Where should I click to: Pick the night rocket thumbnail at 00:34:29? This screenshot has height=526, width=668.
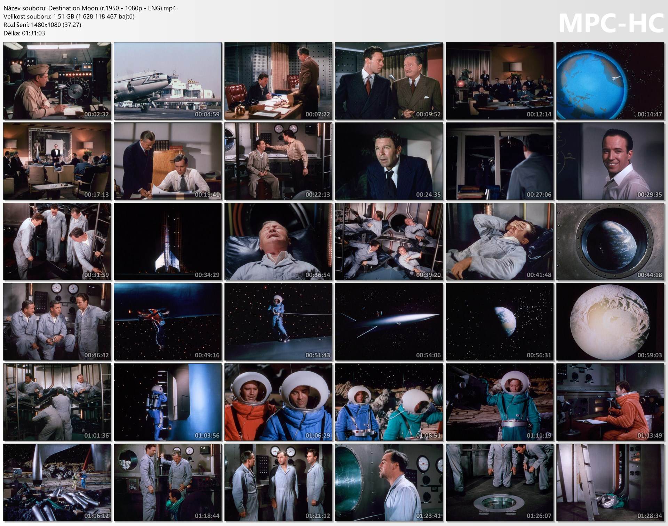pos(168,242)
